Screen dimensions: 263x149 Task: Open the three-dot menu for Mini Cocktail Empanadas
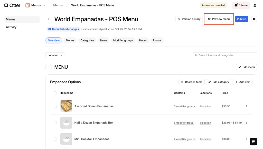coord(247,139)
